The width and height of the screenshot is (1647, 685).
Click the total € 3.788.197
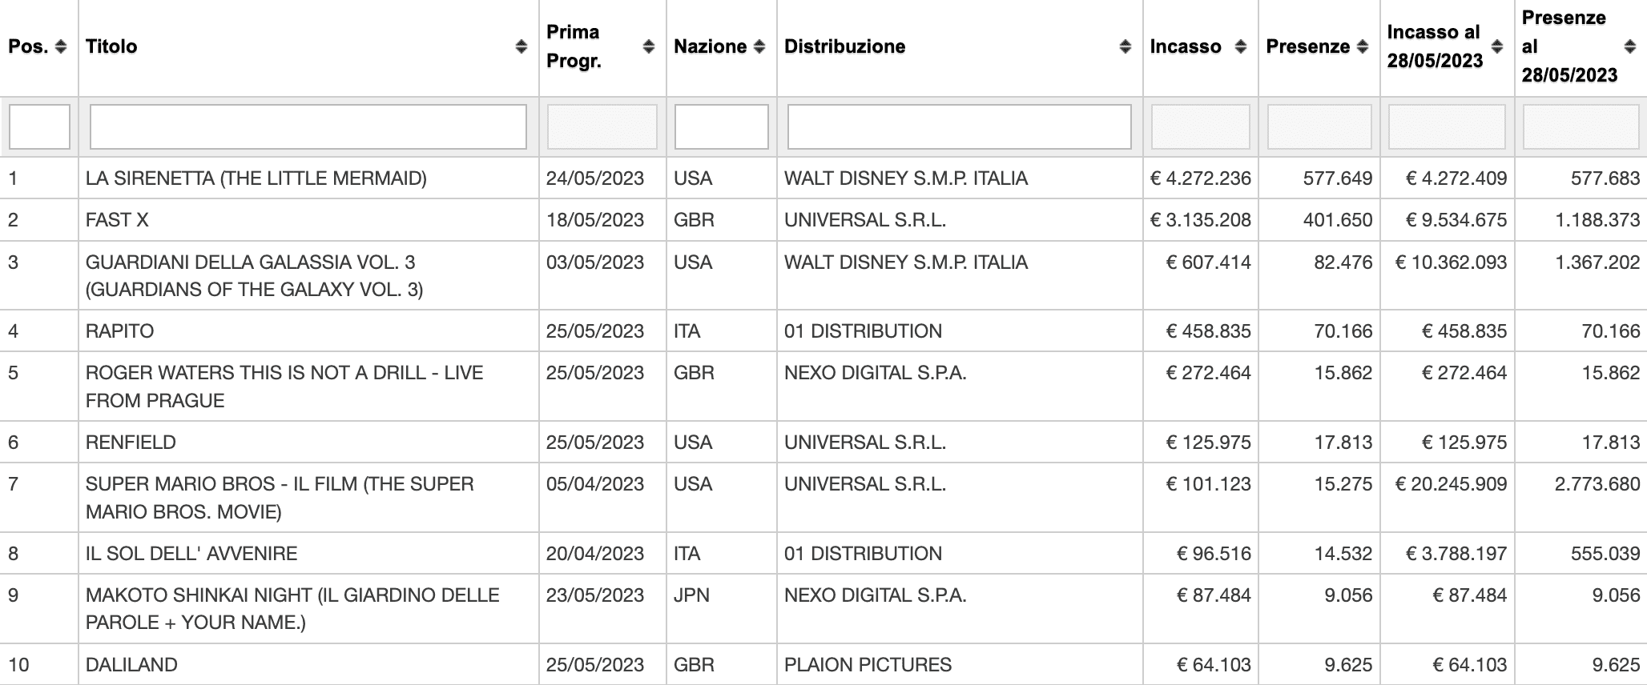point(1456,553)
